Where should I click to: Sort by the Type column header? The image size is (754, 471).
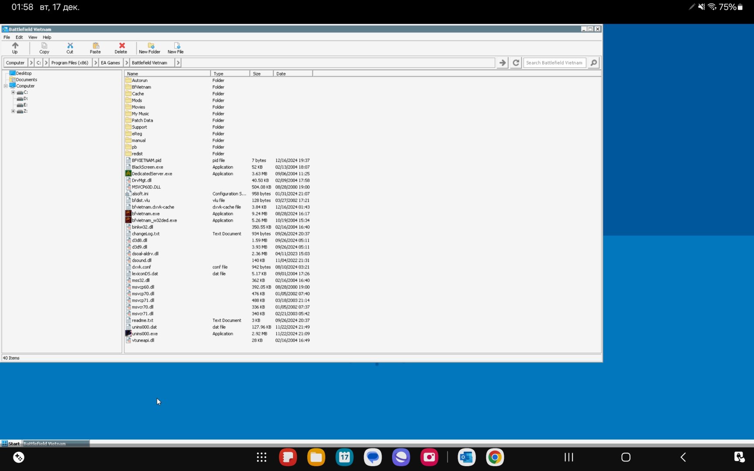pyautogui.click(x=230, y=74)
